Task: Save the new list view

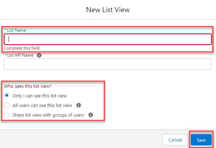Action: tap(201, 140)
